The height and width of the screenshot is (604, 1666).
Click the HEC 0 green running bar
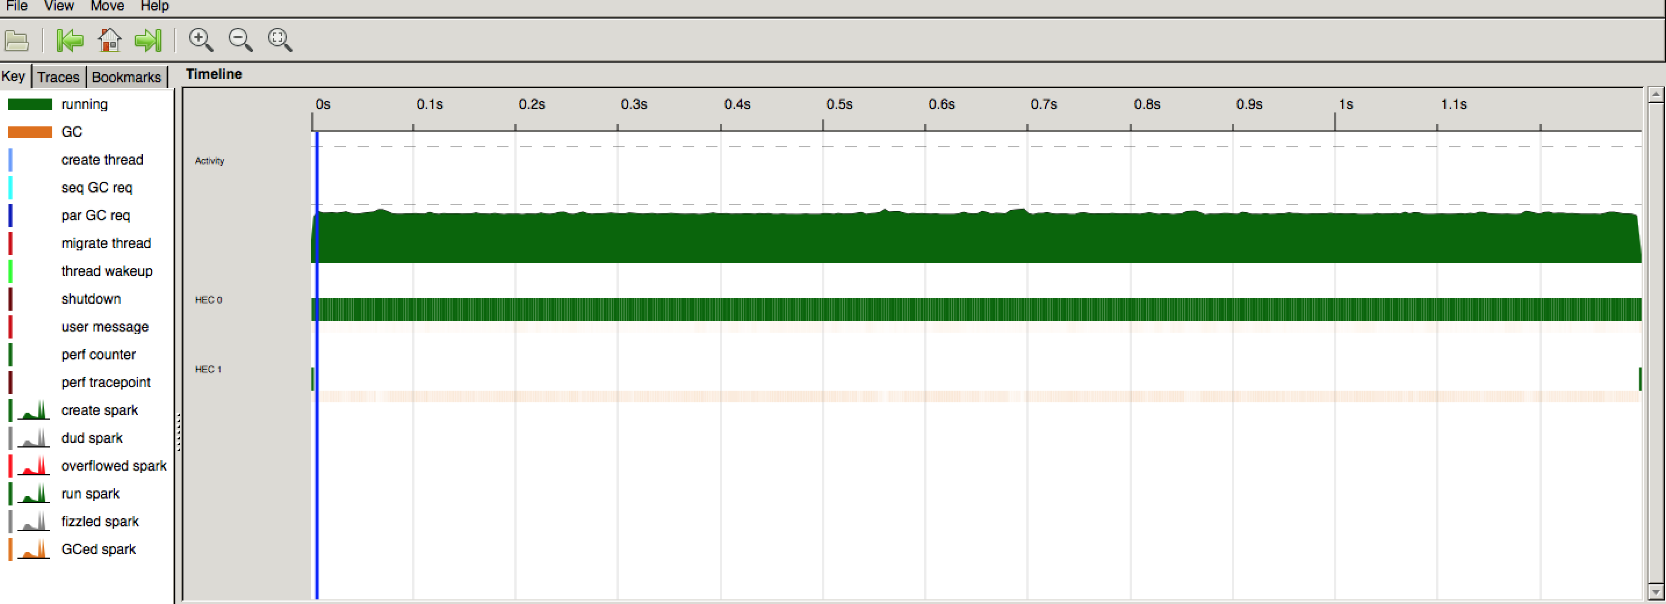click(976, 310)
